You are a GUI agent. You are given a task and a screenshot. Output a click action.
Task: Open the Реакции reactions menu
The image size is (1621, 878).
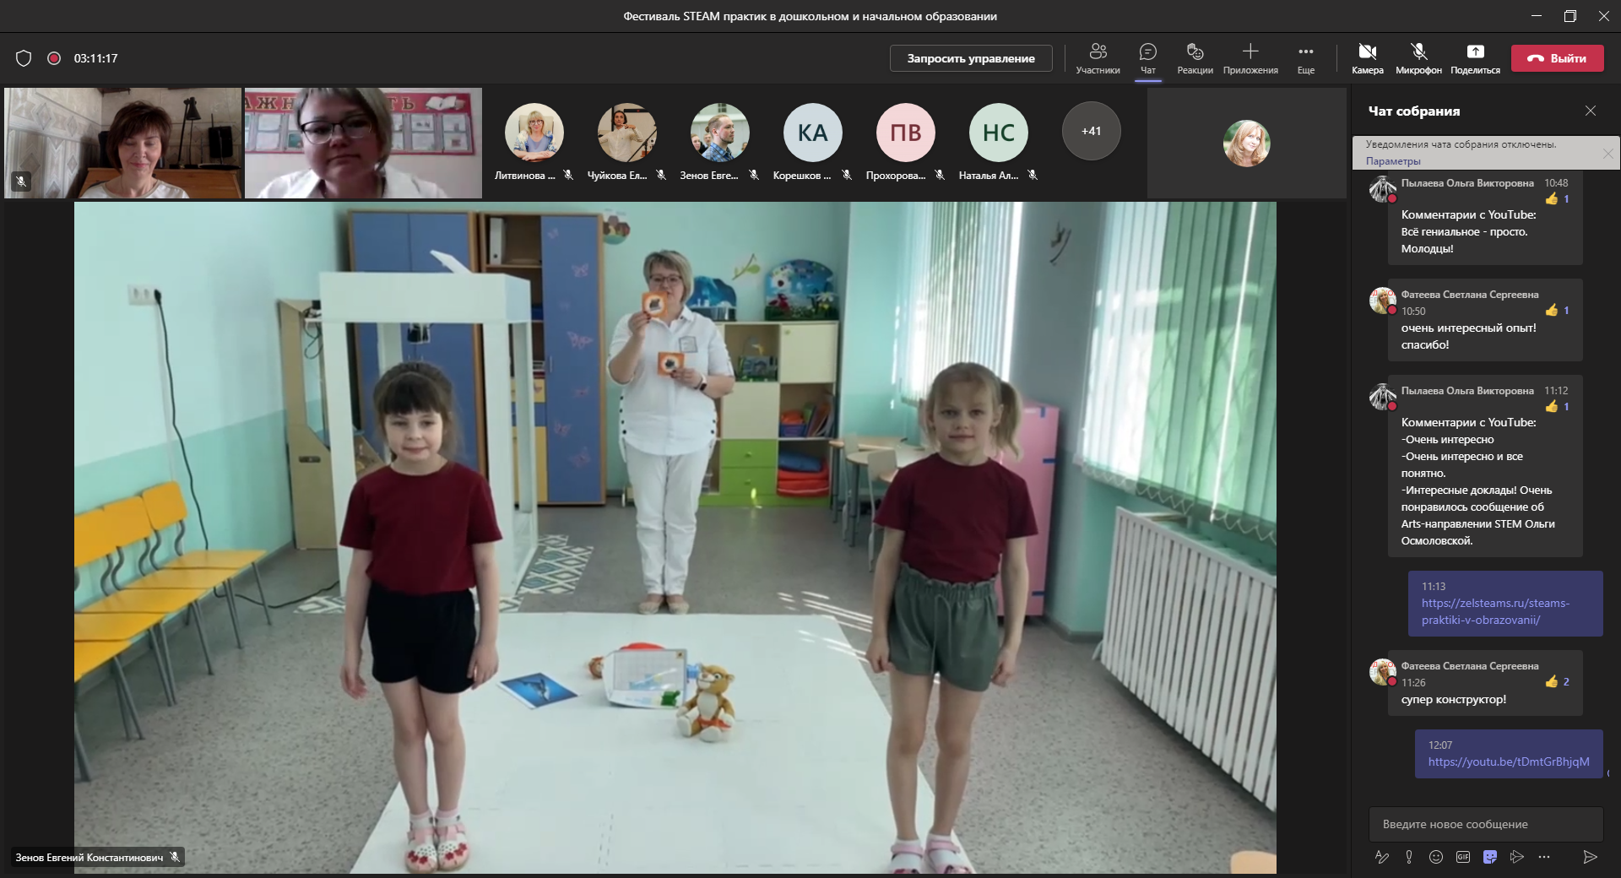(x=1195, y=58)
